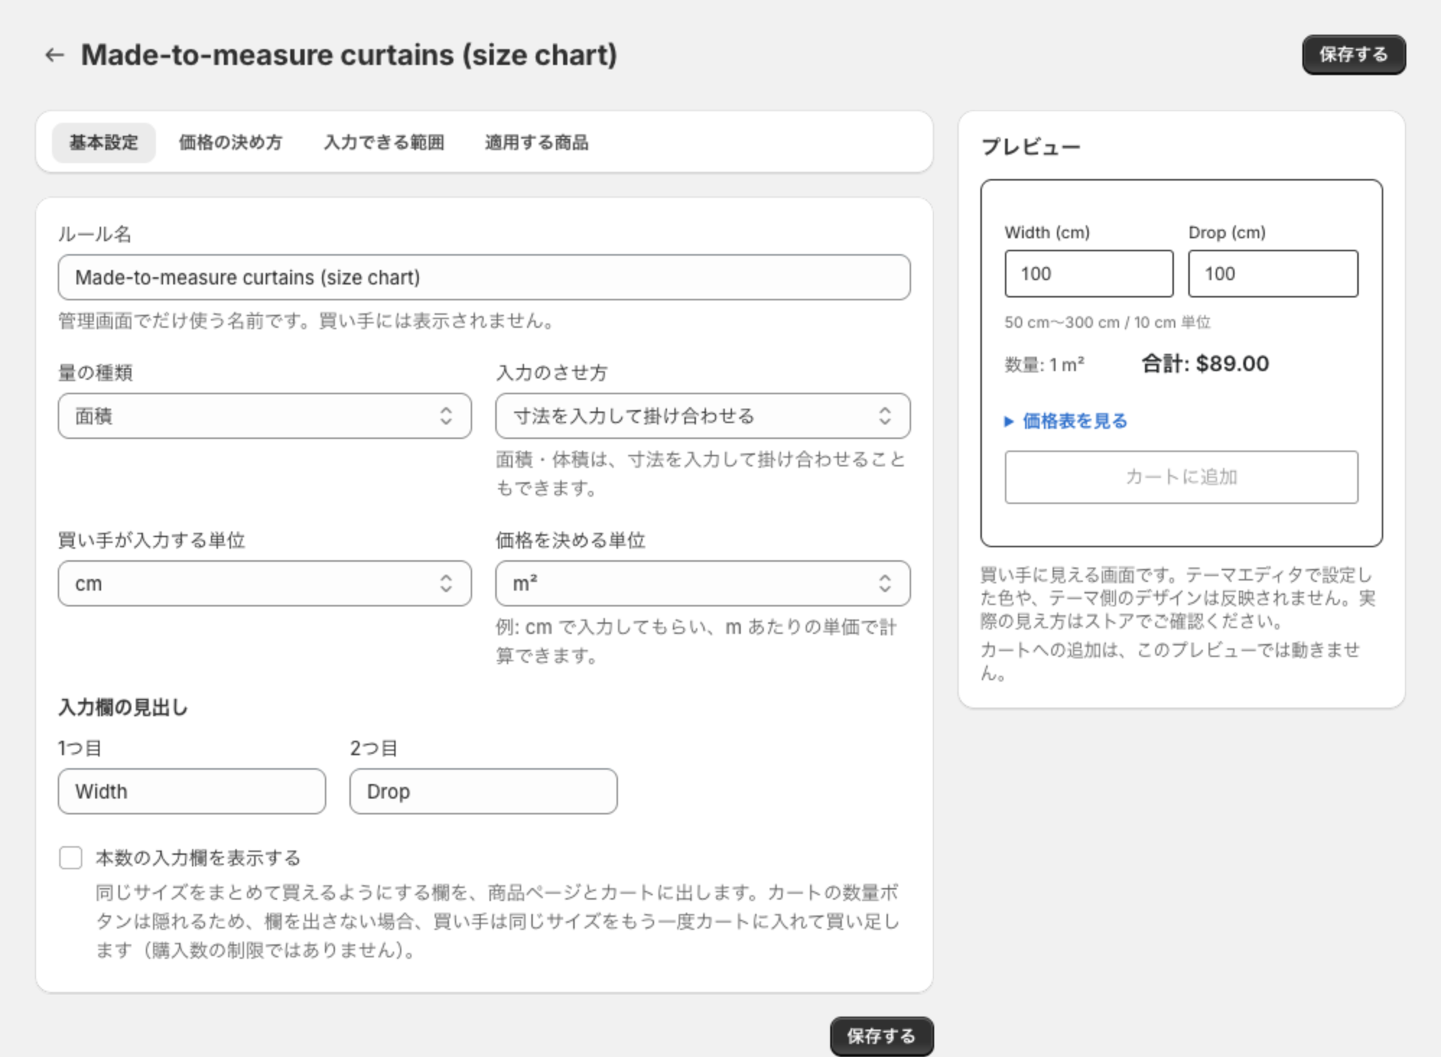Click the bottom 保存する button under the form

881,1036
